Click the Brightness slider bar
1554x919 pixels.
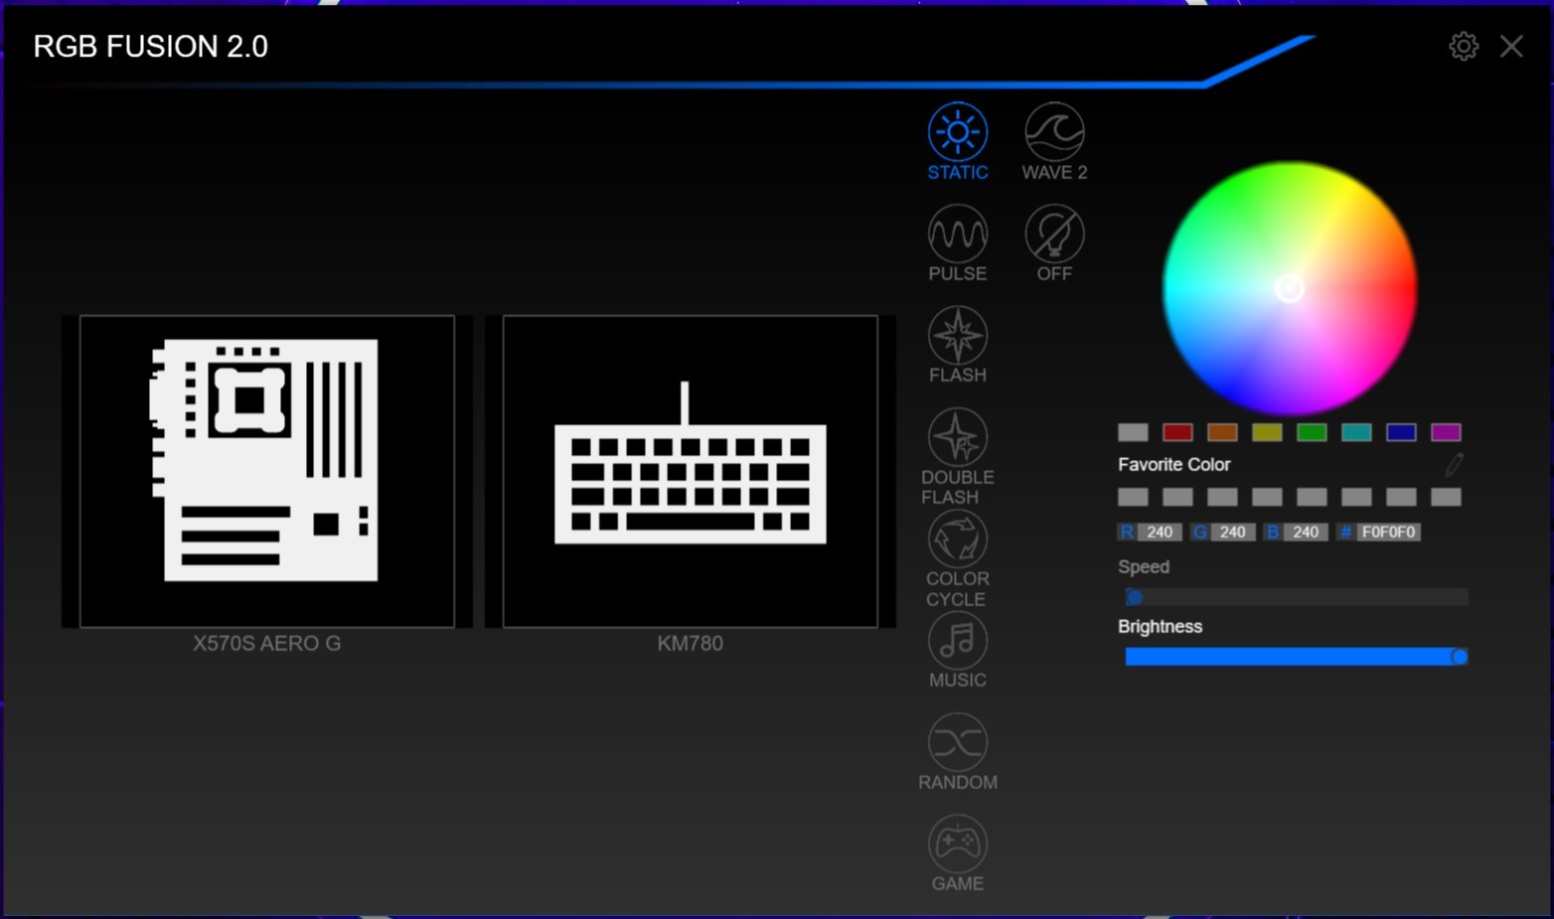pos(1296,657)
